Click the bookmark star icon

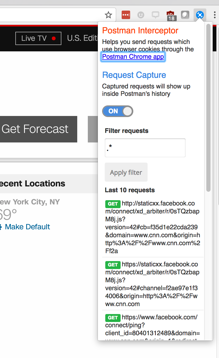tap(108, 15)
